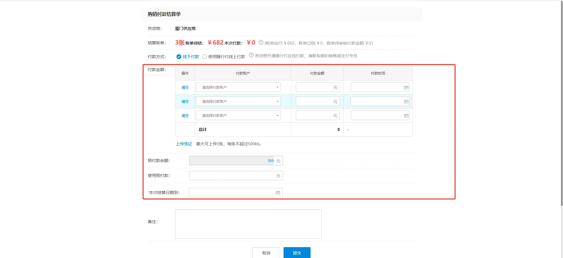Image resolution: width=563 pixels, height=258 pixels.
Task: Click into the 备注 remarks text area
Action: pos(248,224)
